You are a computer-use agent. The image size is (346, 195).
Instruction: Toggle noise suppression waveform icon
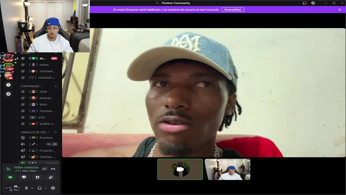click(x=45, y=169)
